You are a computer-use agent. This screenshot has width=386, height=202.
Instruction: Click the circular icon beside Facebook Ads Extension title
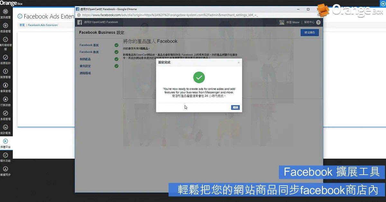click(20, 16)
